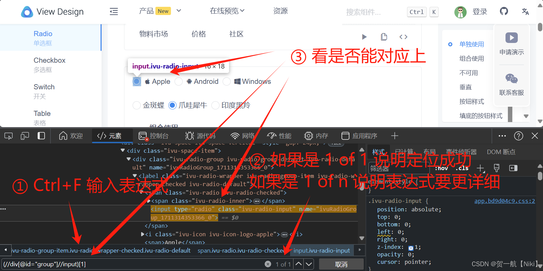Switch to the 内存 tab

pyautogui.click(x=316, y=136)
